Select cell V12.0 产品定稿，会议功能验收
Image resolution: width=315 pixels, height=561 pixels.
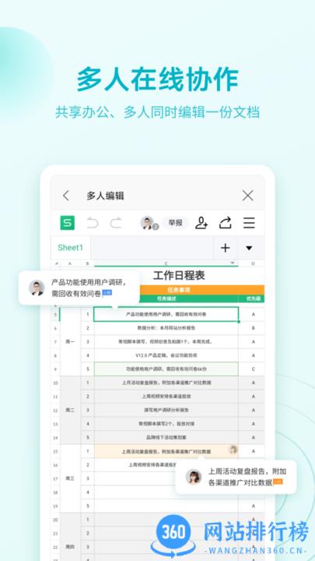click(x=166, y=355)
